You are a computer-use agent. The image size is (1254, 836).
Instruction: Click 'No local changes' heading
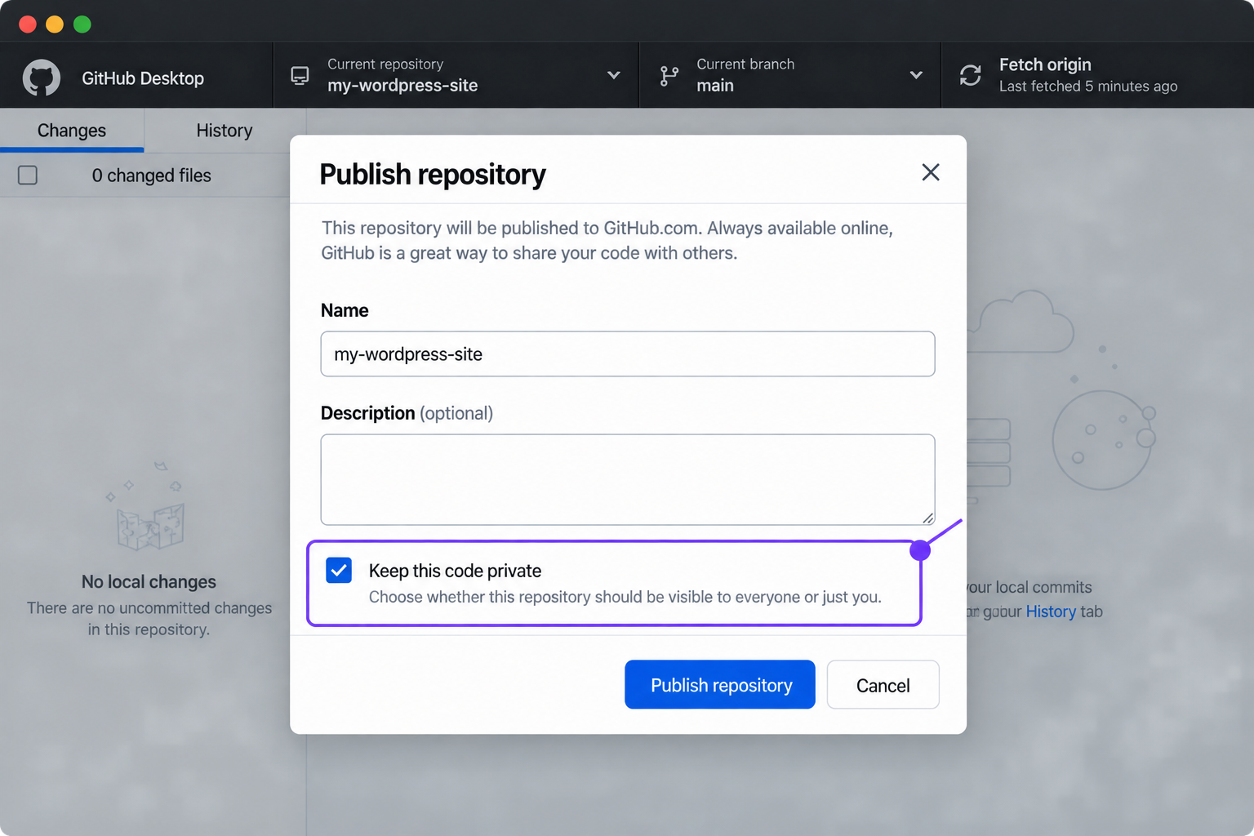[149, 581]
